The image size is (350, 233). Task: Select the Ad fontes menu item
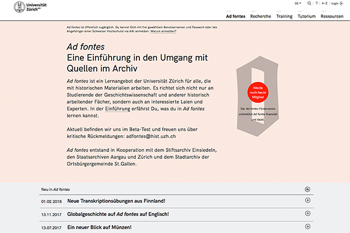point(236,16)
